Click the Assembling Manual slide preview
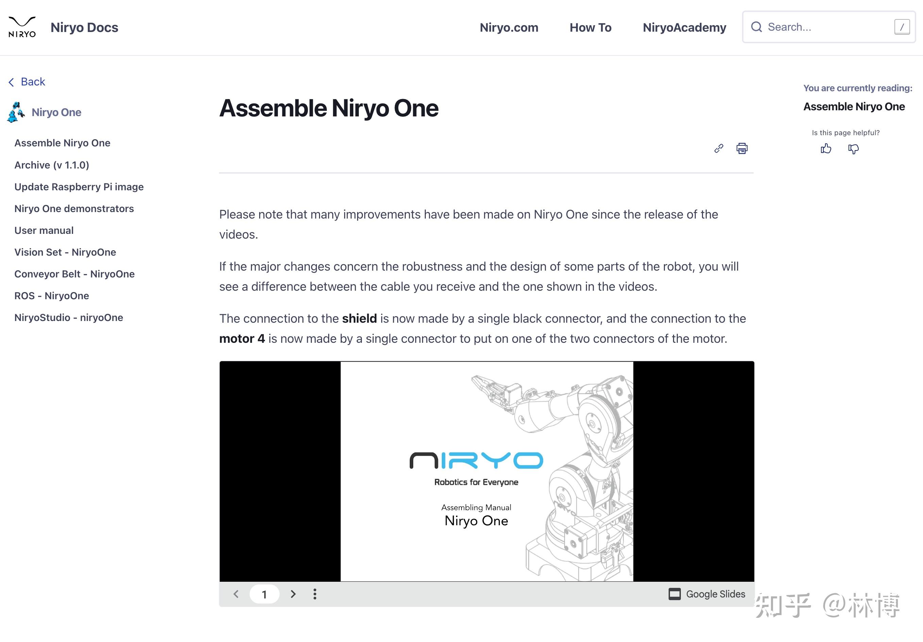The width and height of the screenshot is (923, 642). (x=486, y=471)
